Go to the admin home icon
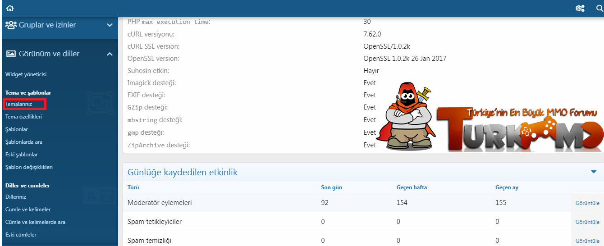 click(x=10, y=8)
